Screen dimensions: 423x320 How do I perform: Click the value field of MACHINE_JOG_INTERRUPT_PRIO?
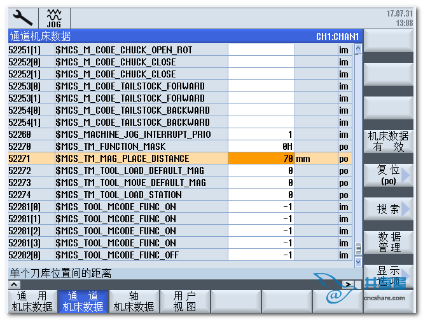[261, 135]
